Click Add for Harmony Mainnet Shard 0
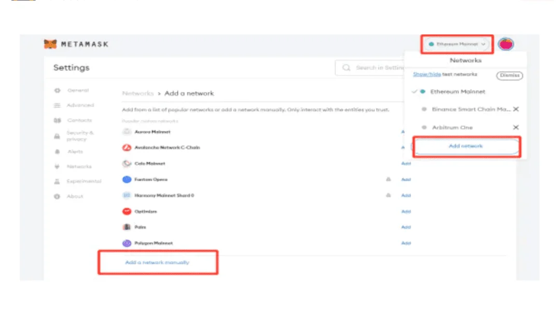Viewport: 560px width, 315px height. pos(406,195)
